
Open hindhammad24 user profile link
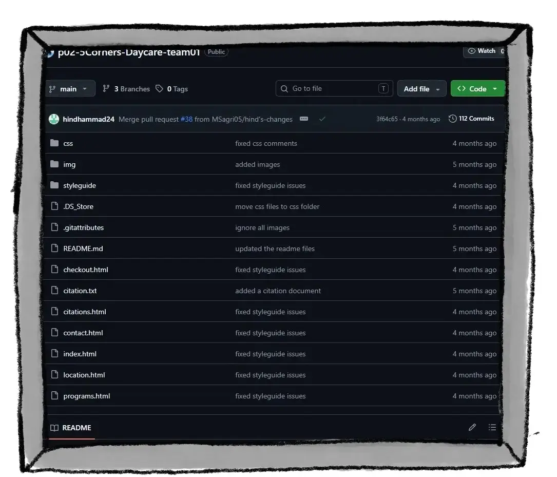[88, 119]
